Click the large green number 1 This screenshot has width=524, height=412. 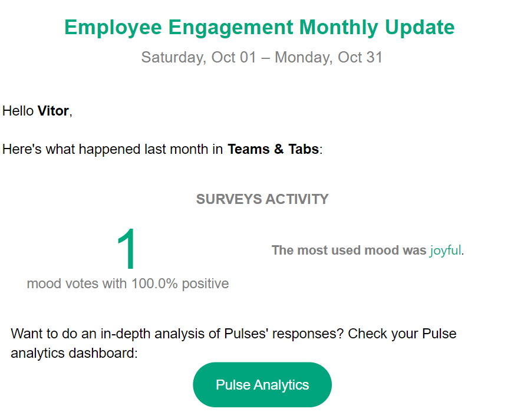point(126,249)
